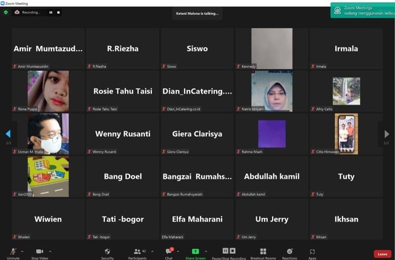Click muted mic icon beside Irmala label
The height and width of the screenshot is (260, 395).
[313, 67]
